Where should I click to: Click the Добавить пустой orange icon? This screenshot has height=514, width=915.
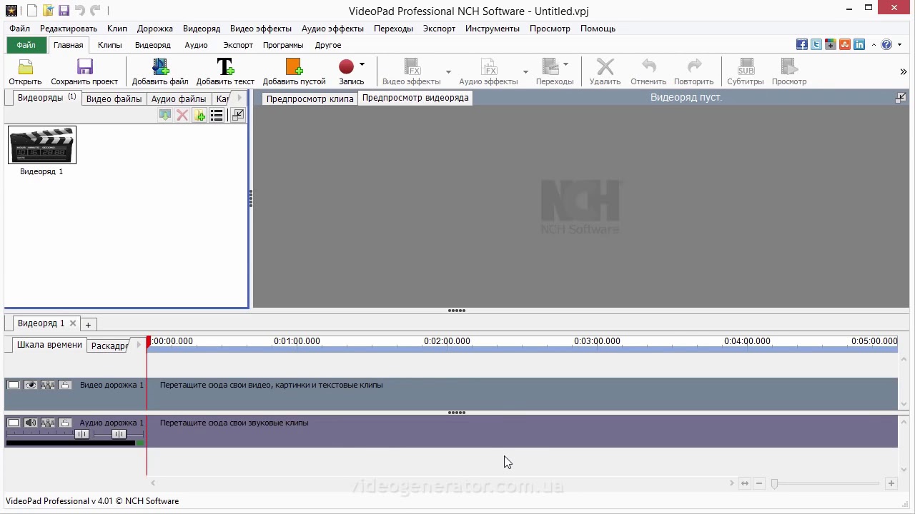(x=294, y=67)
